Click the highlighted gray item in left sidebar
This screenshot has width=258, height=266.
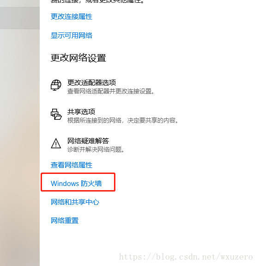pyautogui.click(x=20, y=18)
